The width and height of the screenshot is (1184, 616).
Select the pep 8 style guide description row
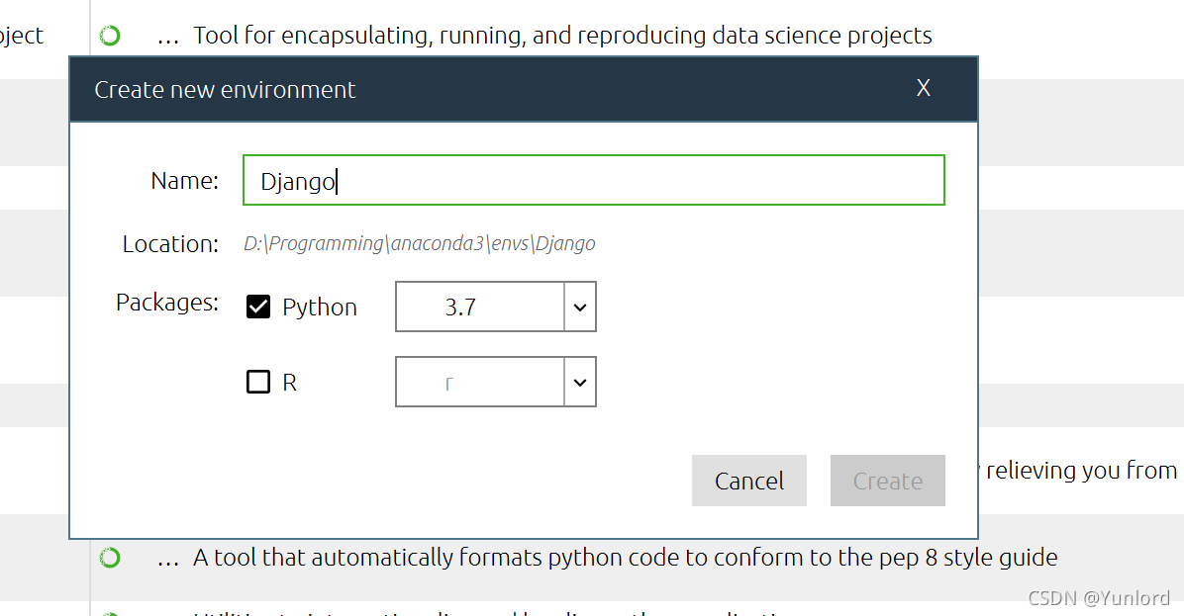[x=625, y=558]
